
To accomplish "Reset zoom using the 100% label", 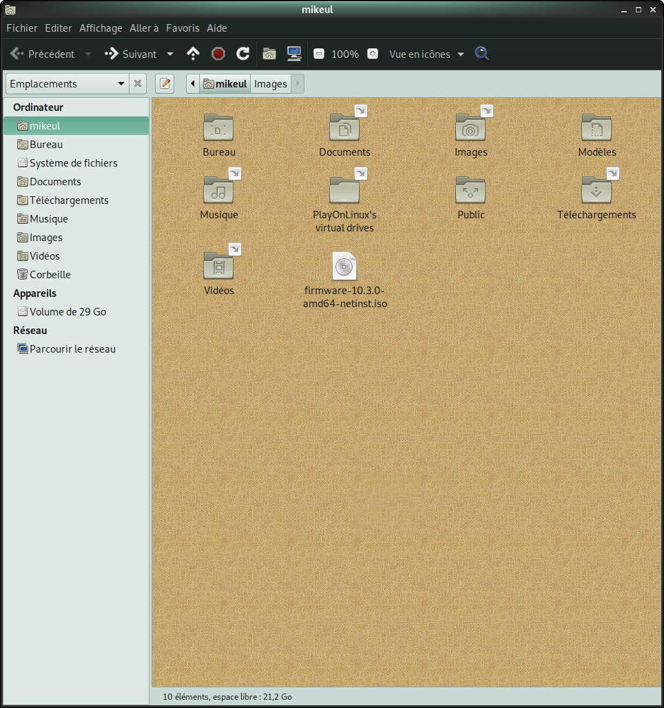I will (x=345, y=54).
